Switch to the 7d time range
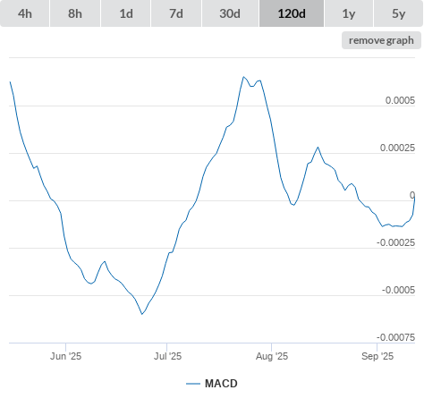424x407 pixels. (x=176, y=13)
